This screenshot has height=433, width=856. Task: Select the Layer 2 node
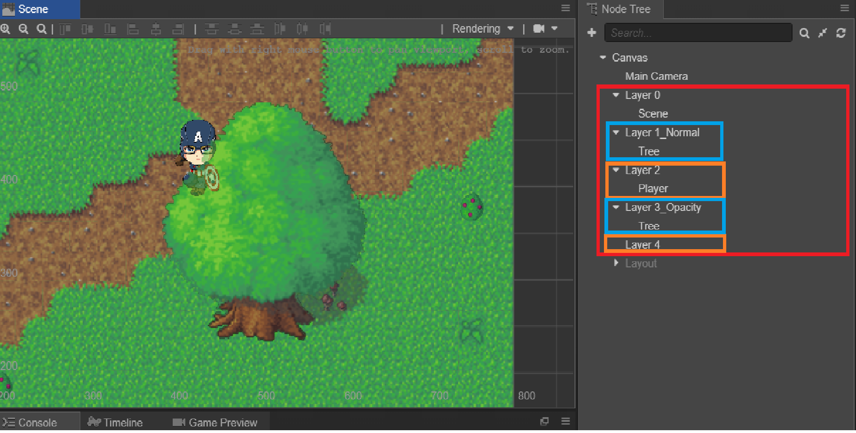click(643, 170)
